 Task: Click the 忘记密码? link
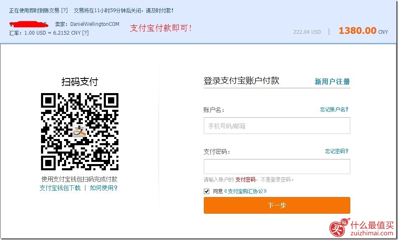[336, 151]
